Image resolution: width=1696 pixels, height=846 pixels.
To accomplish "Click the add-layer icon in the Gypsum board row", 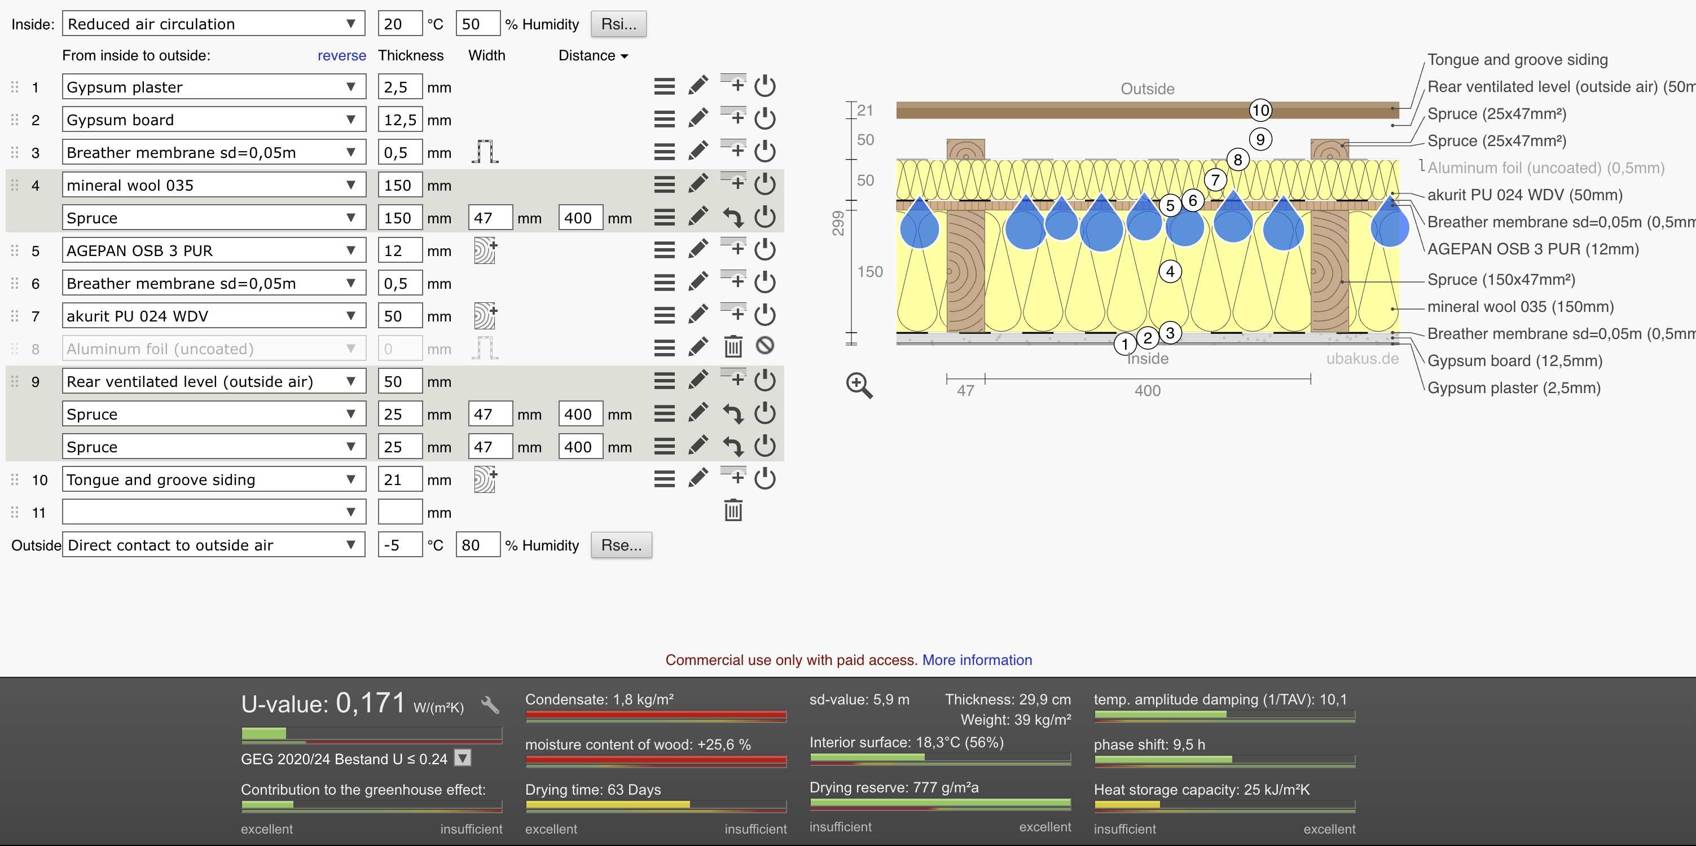I will click(733, 117).
